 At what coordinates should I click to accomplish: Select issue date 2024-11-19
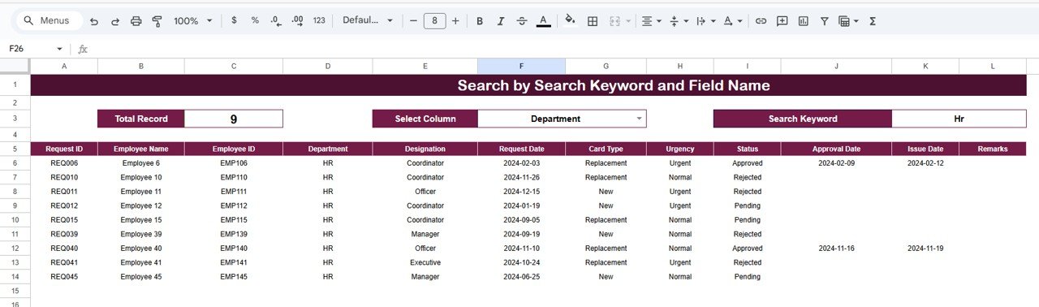pos(925,249)
